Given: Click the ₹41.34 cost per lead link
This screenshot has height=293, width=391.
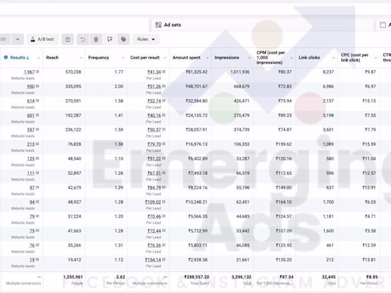Looking at the screenshot, I should click(154, 72).
